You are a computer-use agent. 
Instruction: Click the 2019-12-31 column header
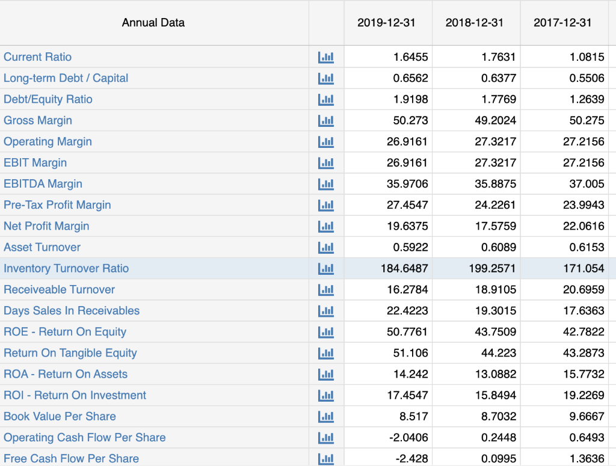coord(388,23)
